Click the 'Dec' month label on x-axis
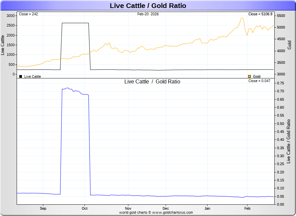Screen dimensions: 296x216 [166, 208]
